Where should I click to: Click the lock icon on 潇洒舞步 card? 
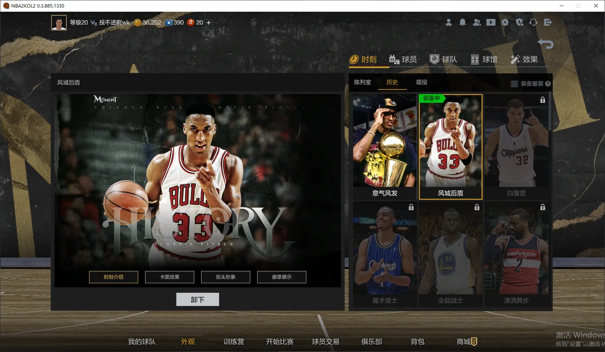point(543,207)
